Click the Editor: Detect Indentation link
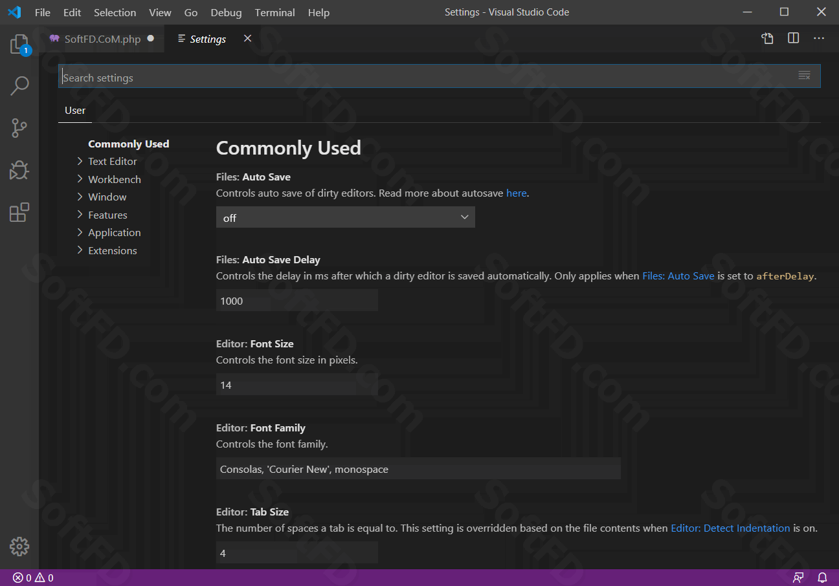 pos(730,528)
